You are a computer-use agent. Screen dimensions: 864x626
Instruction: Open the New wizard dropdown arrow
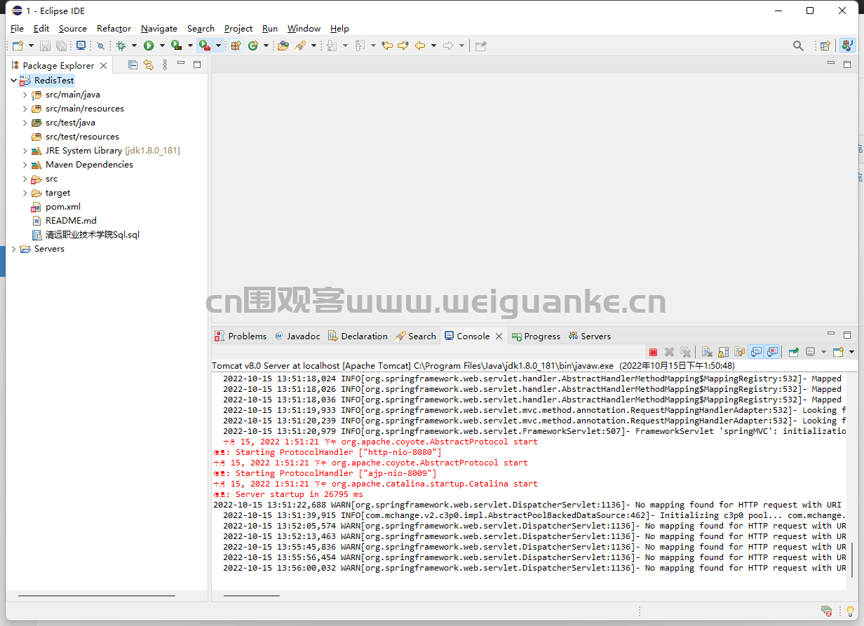(31, 46)
